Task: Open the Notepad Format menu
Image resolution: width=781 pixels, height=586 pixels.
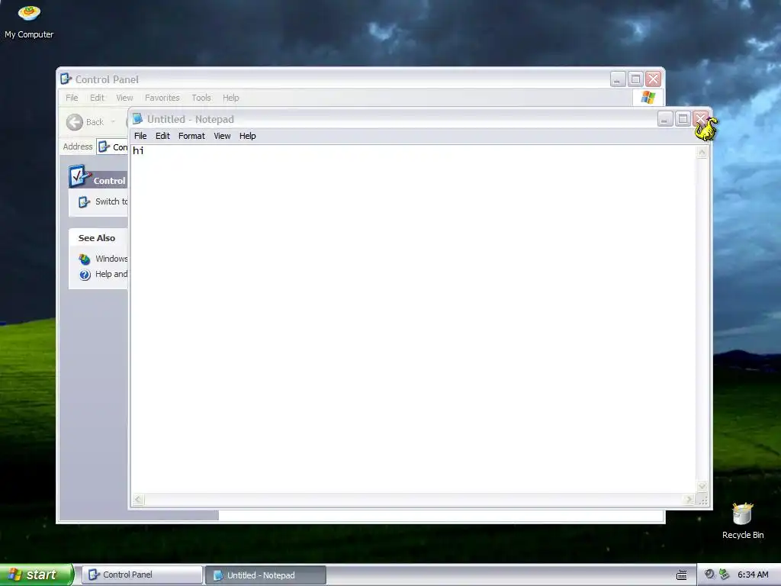Action: (191, 136)
